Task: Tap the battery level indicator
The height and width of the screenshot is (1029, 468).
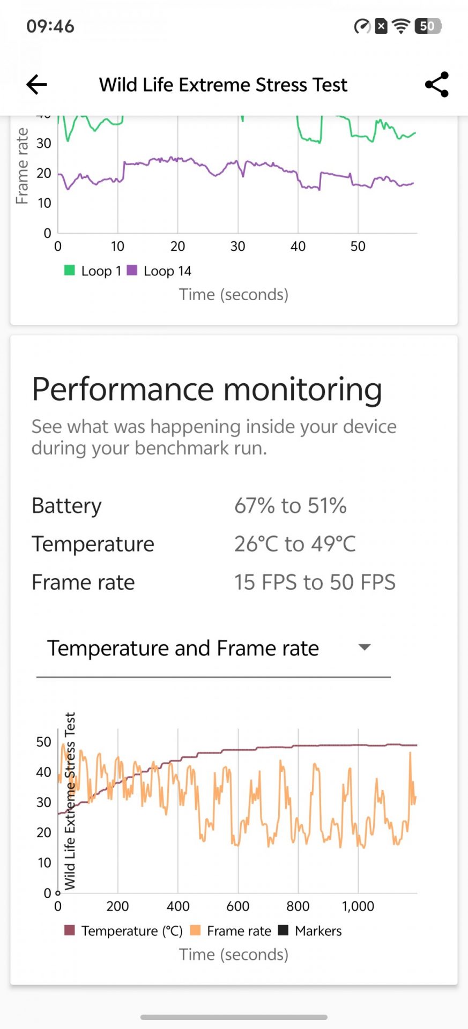Action: [427, 26]
